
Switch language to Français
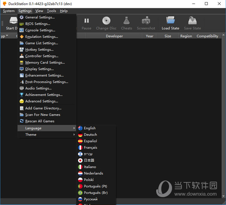[96, 147]
